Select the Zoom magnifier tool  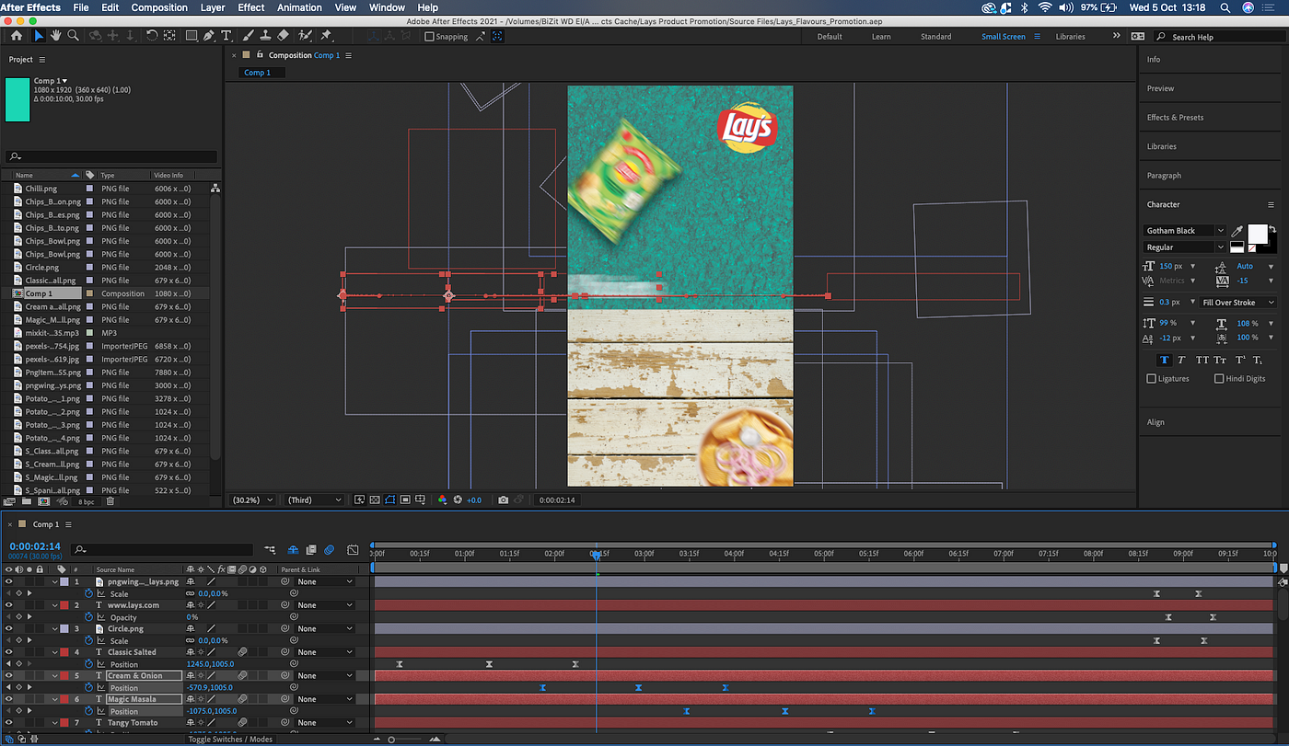coord(73,36)
